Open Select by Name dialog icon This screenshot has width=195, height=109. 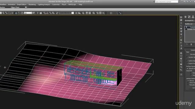[6, 13]
